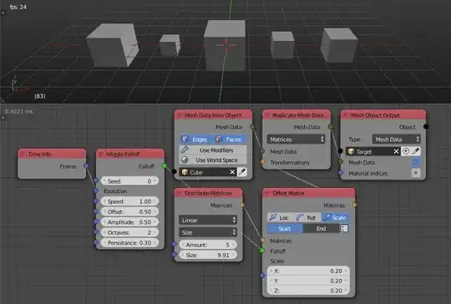Click the Seed field in Wiggle Falloff

click(x=130, y=181)
